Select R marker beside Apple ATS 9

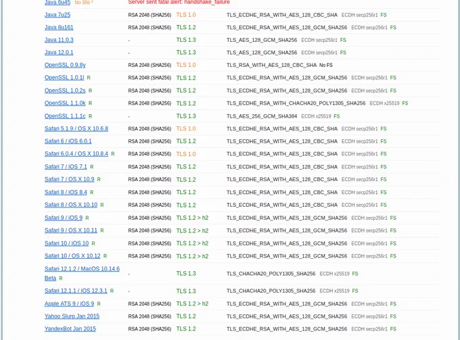pos(99,303)
